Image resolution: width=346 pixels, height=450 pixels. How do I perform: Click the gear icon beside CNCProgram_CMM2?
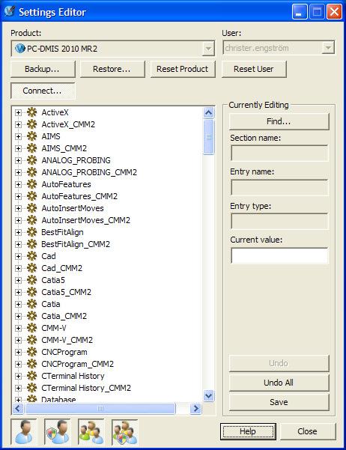click(32, 364)
